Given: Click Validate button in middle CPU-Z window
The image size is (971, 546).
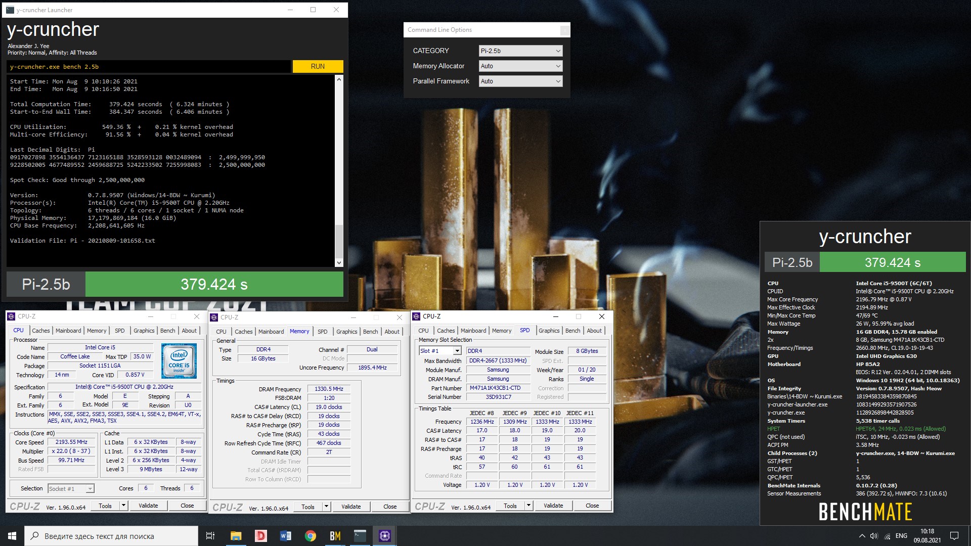Looking at the screenshot, I should tap(351, 507).
